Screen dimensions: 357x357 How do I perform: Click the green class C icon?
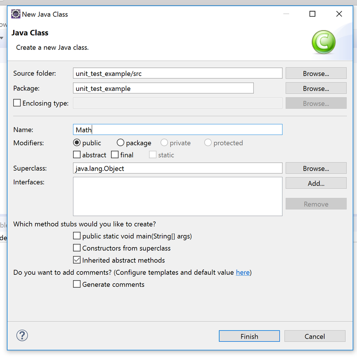(323, 42)
